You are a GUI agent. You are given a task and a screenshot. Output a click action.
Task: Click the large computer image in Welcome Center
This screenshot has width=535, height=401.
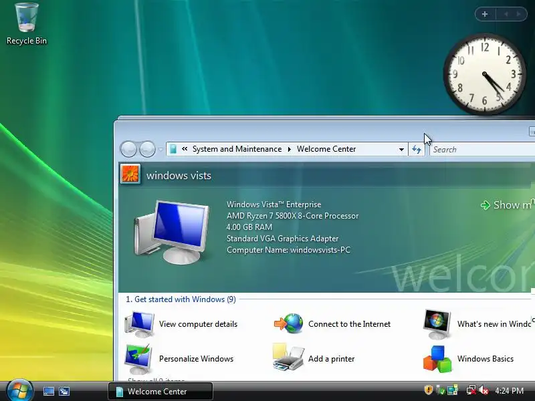coord(171,232)
